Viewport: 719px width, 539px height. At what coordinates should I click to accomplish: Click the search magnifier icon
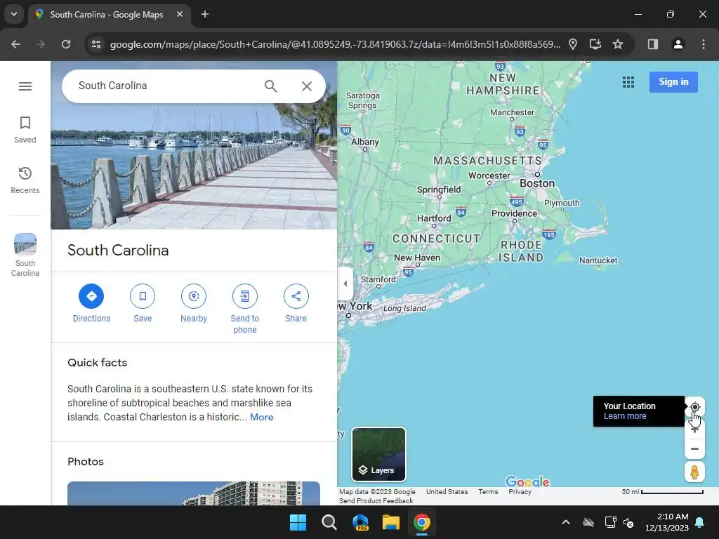[270, 86]
